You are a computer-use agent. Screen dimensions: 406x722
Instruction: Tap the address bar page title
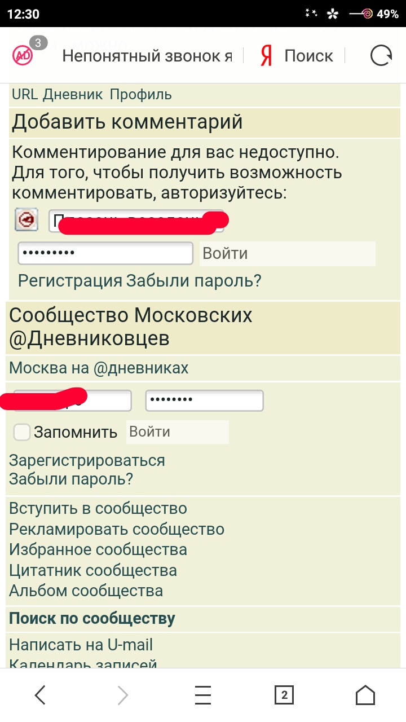[147, 56]
